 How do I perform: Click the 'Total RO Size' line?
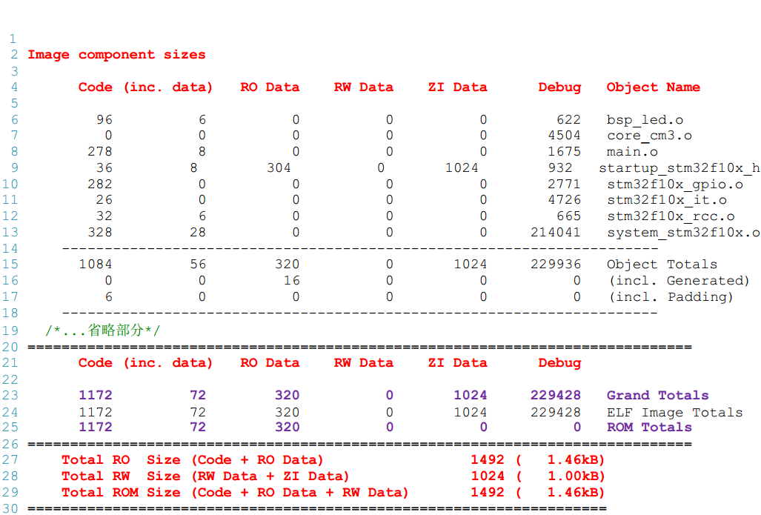(333, 459)
